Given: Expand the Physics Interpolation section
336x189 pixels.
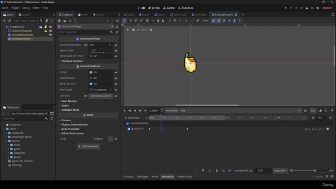Looking at the screenshot, I should click(x=75, y=125).
